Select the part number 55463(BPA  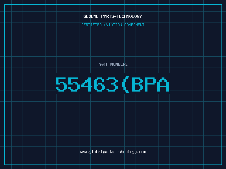pyautogui.click(x=112, y=84)
